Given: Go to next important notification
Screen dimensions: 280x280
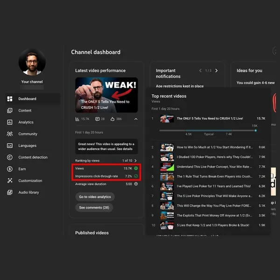Looking at the screenshot, I should [x=217, y=71].
